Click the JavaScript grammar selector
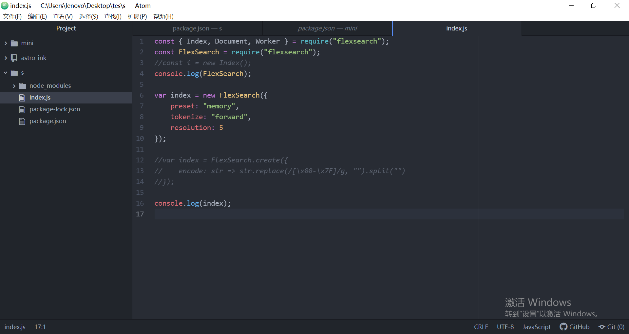629x334 pixels. click(x=536, y=327)
